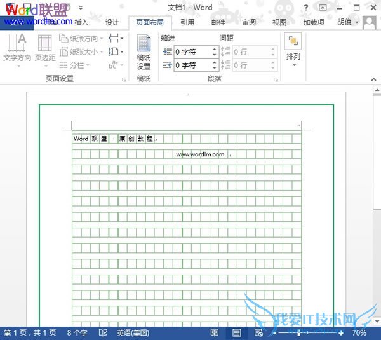The image size is (381, 340).
Task: Open the Paragraph dialog launcher
Action: click(276, 79)
